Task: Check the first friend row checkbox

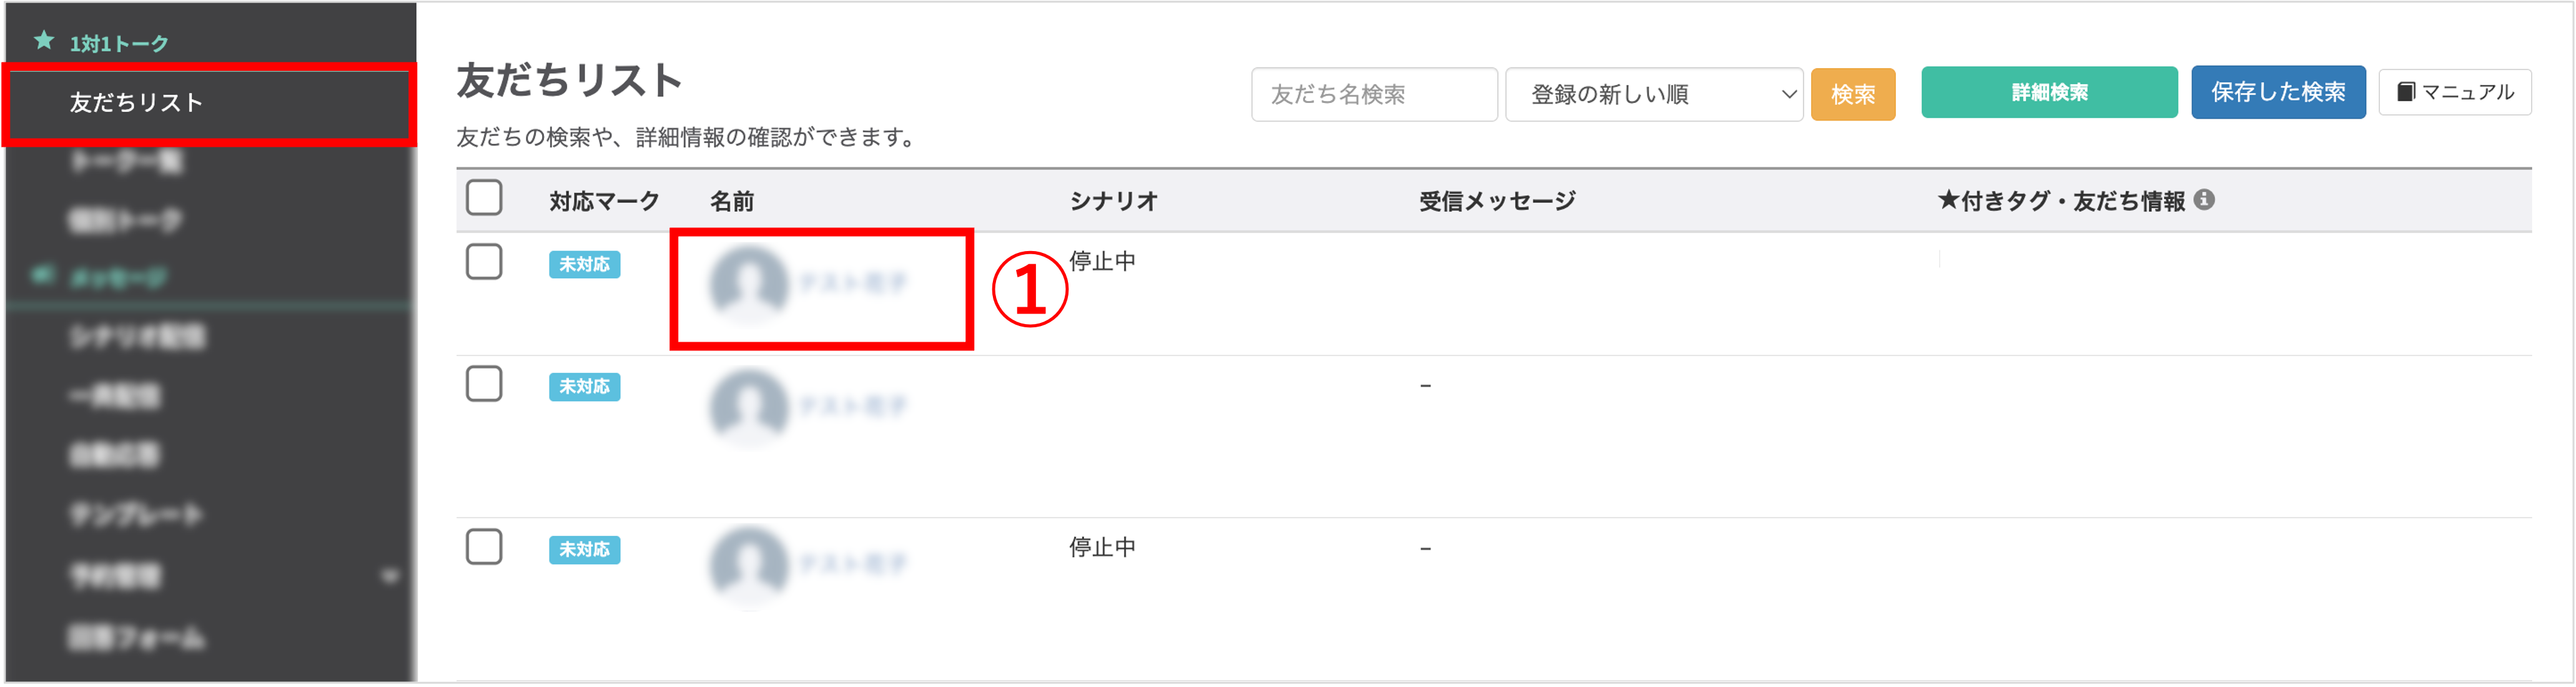Action: pos(484,262)
